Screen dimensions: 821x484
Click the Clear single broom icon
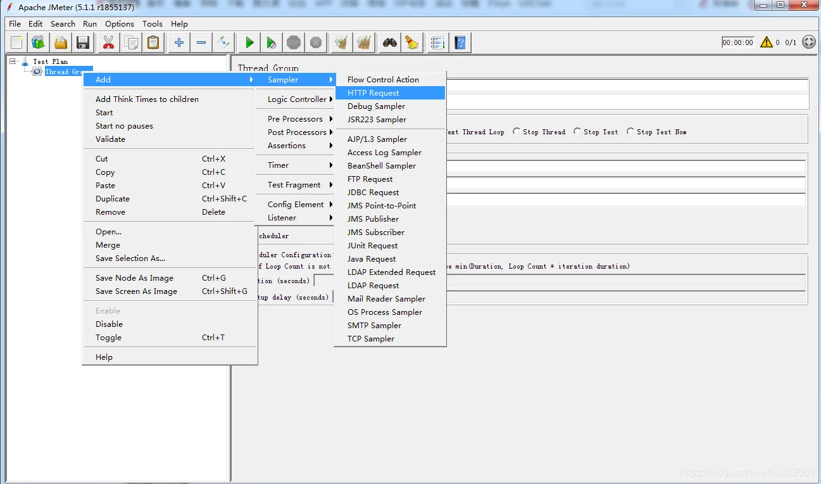pyautogui.click(x=341, y=42)
